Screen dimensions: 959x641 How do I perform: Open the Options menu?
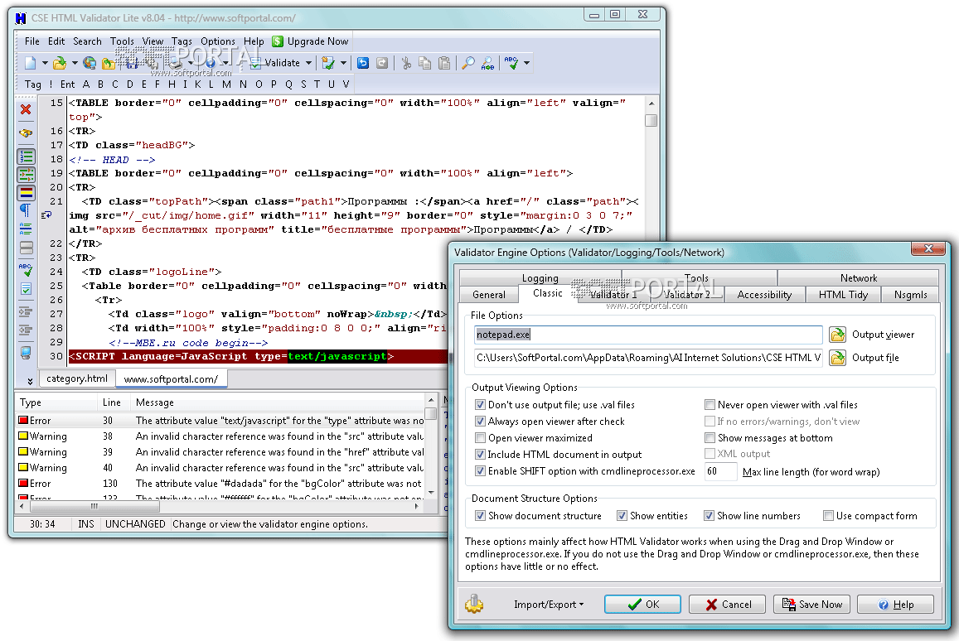(x=218, y=41)
